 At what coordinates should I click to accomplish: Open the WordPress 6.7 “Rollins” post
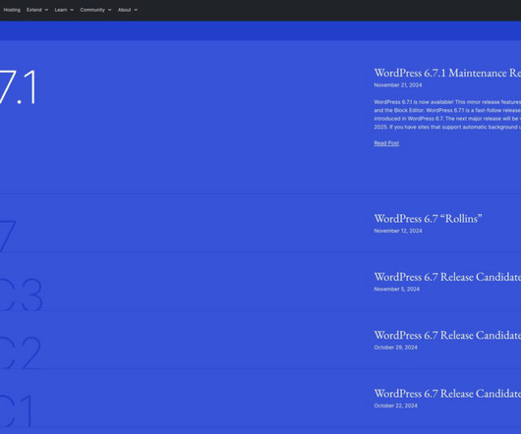pyautogui.click(x=428, y=219)
